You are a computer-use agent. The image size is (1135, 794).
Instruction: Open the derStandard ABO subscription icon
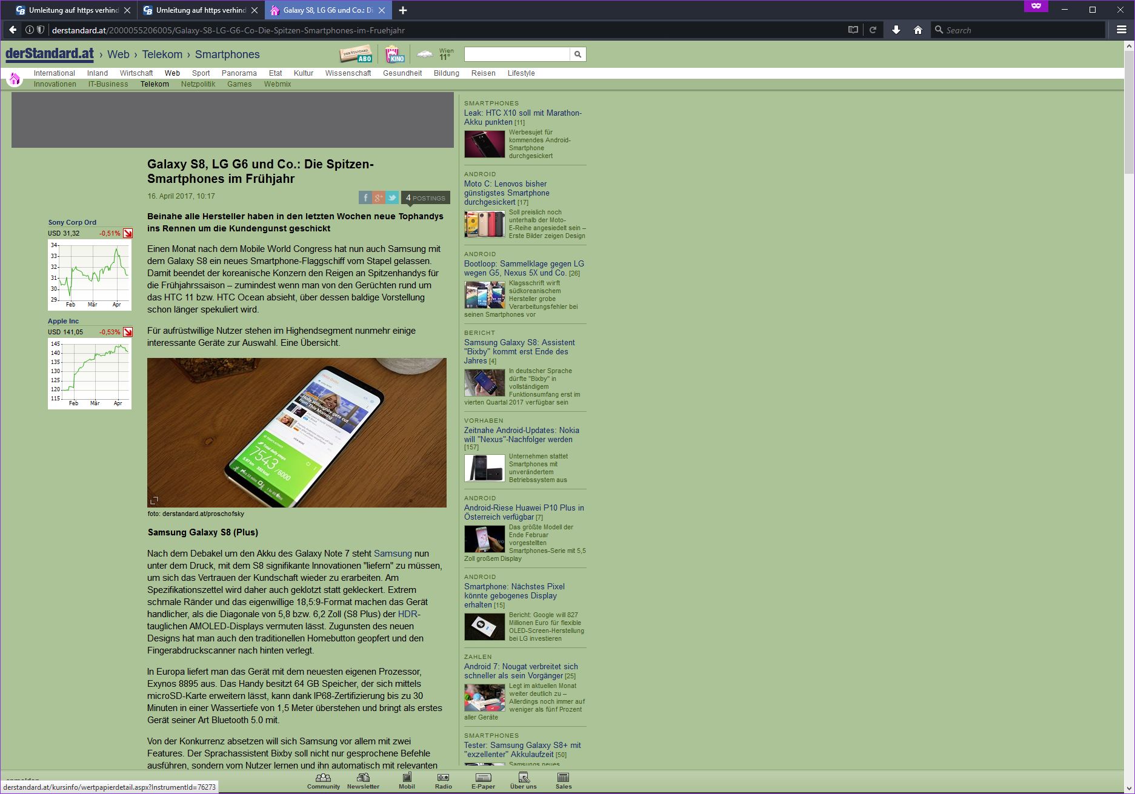click(356, 55)
